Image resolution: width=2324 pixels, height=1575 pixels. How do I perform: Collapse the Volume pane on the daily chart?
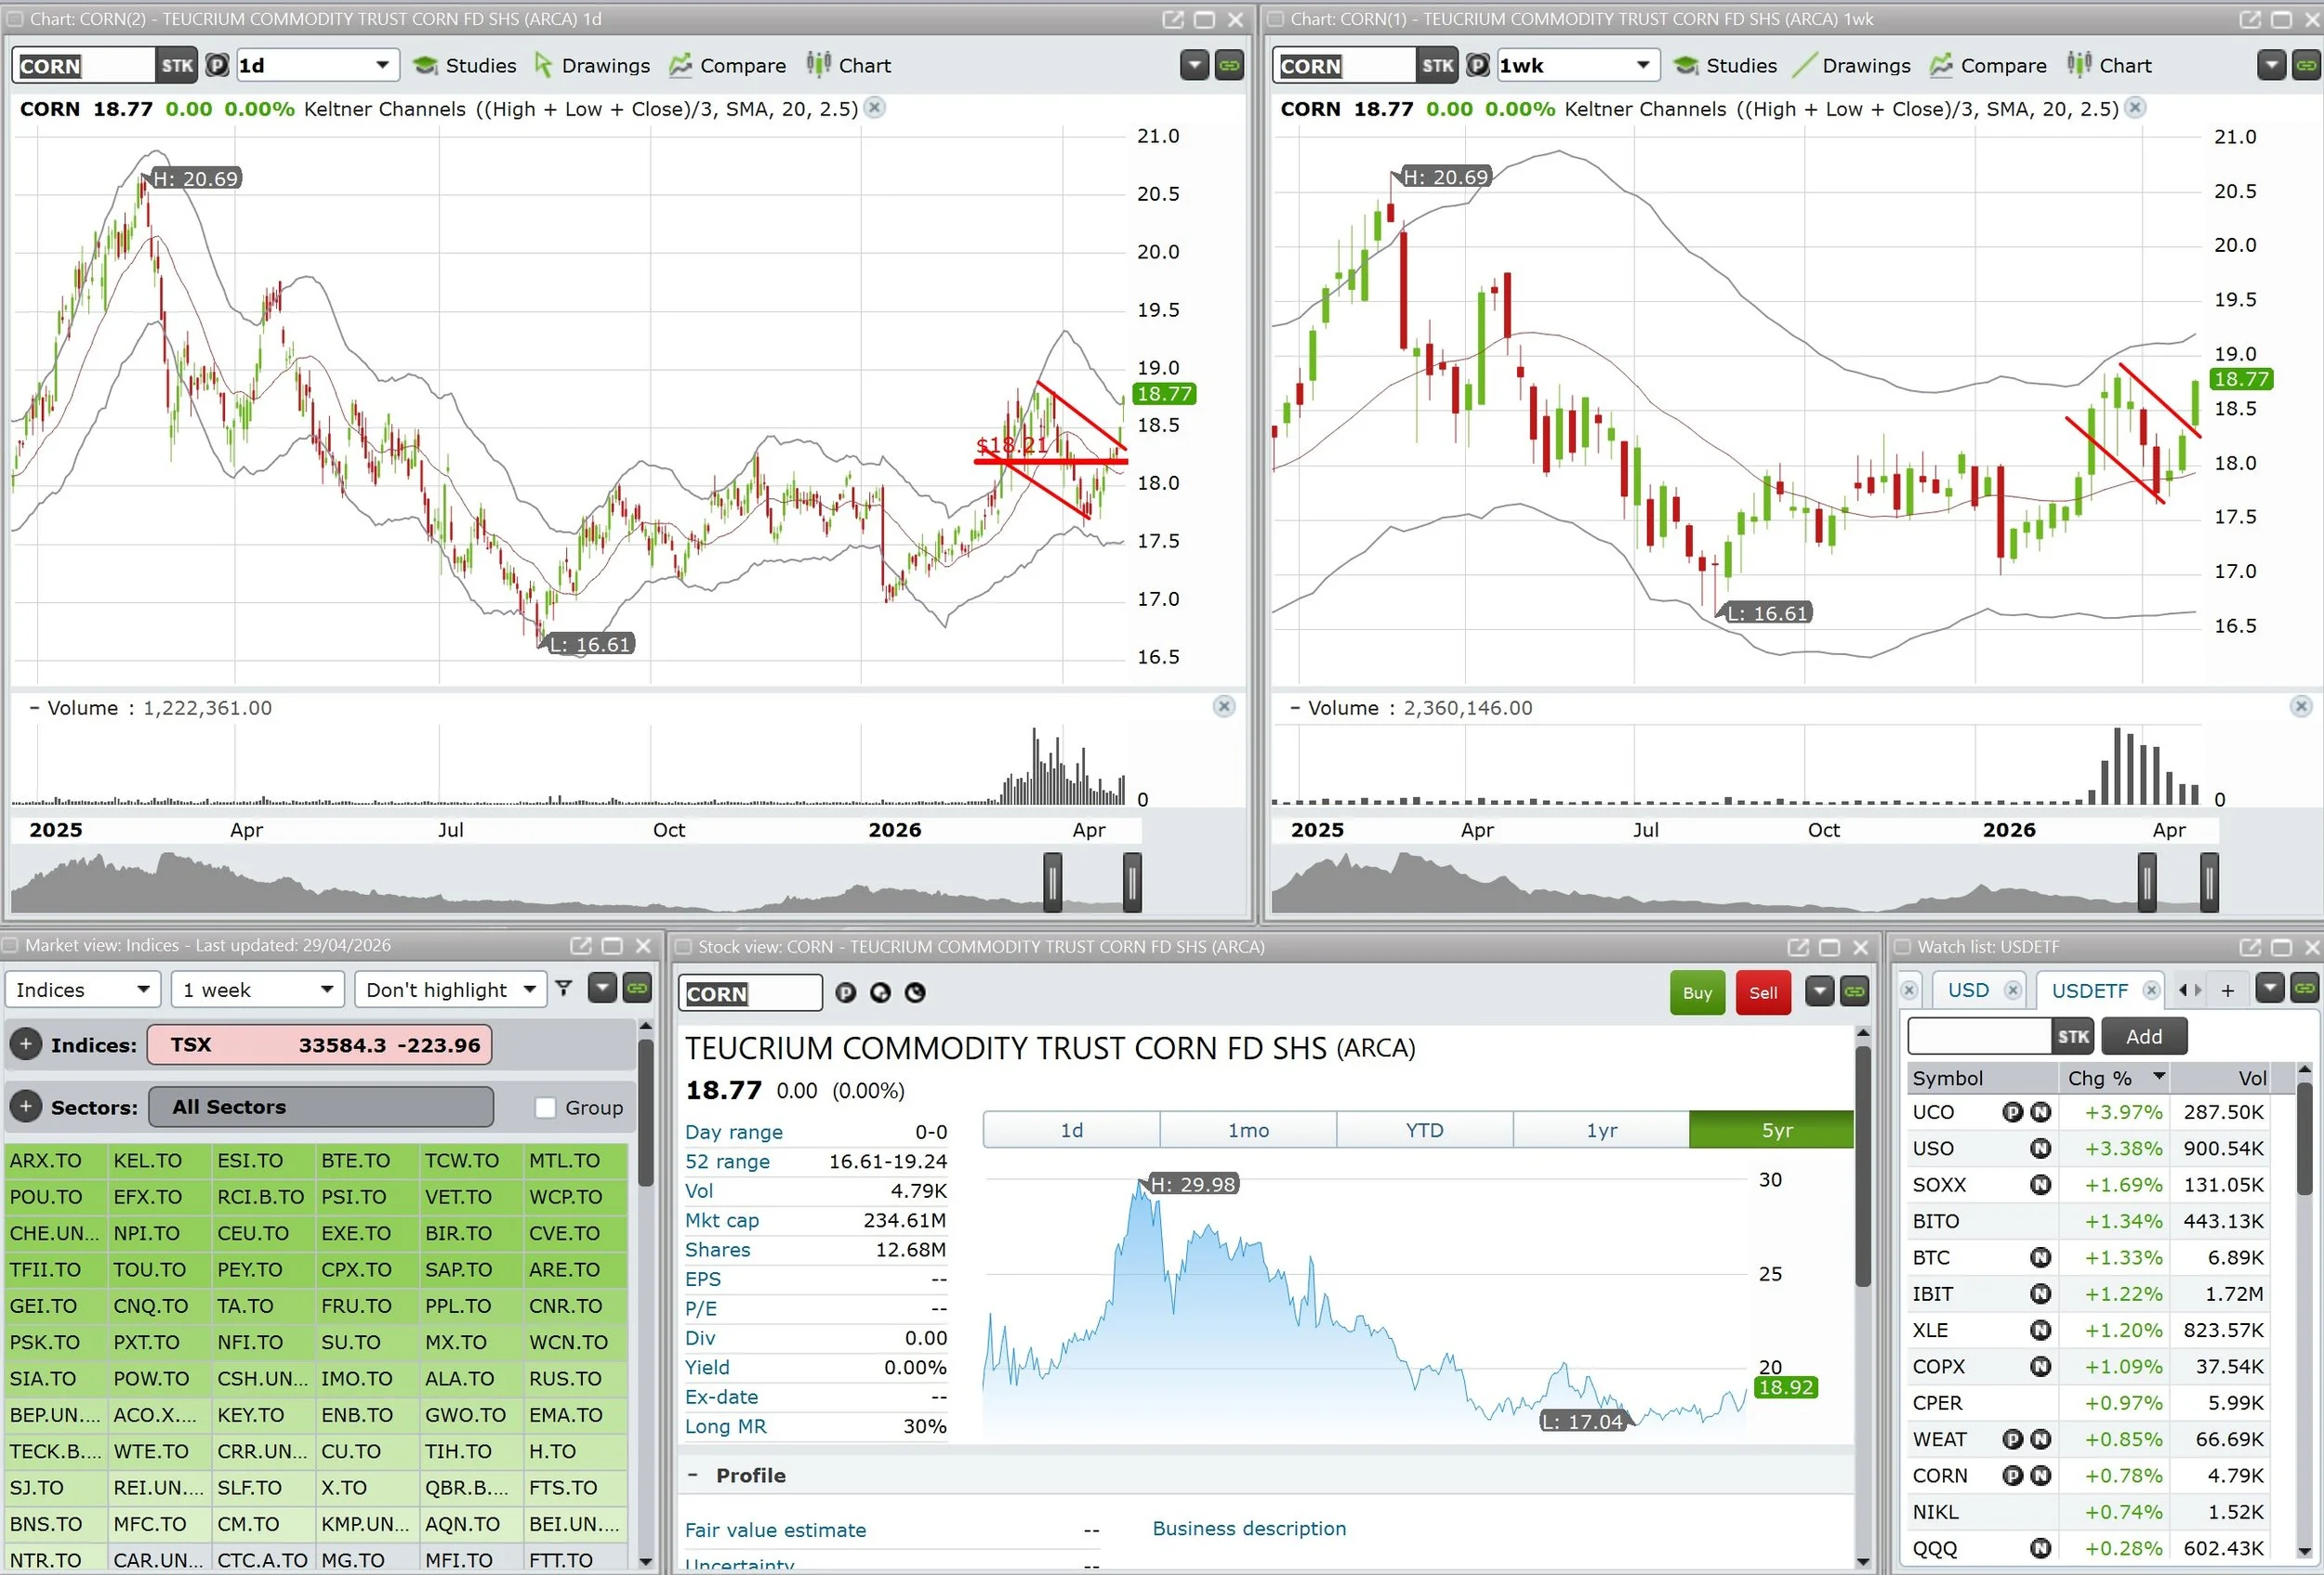point(35,707)
